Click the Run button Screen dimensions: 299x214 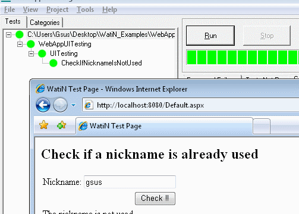[210, 36]
